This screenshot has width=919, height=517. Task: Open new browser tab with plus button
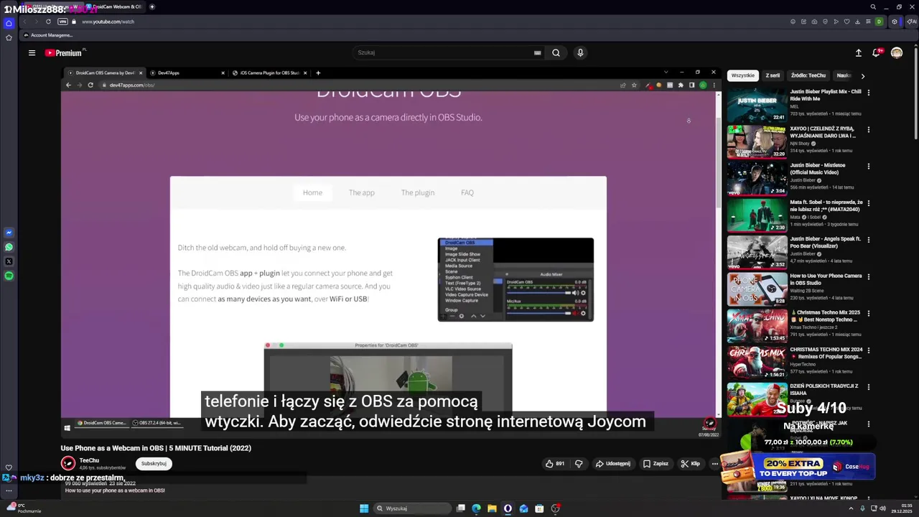(151, 6)
